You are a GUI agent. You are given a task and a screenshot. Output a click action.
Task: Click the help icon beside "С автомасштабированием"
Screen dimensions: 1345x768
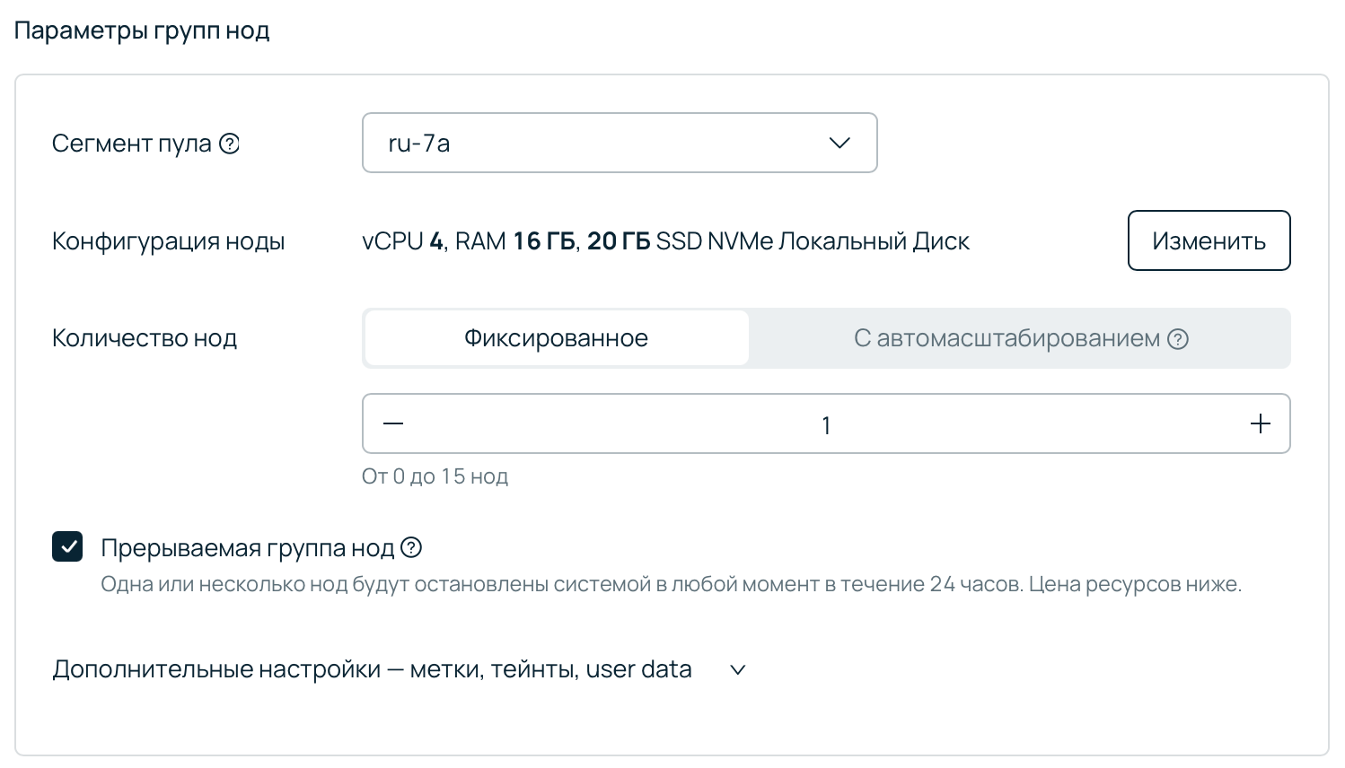click(1177, 338)
